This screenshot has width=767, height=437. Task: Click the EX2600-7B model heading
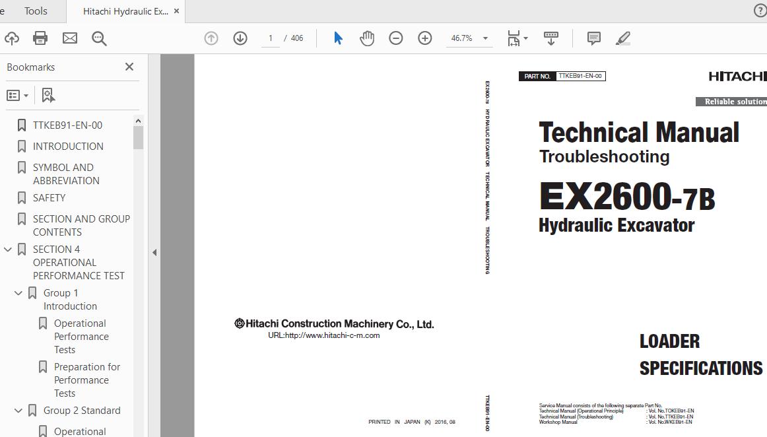[x=627, y=196]
